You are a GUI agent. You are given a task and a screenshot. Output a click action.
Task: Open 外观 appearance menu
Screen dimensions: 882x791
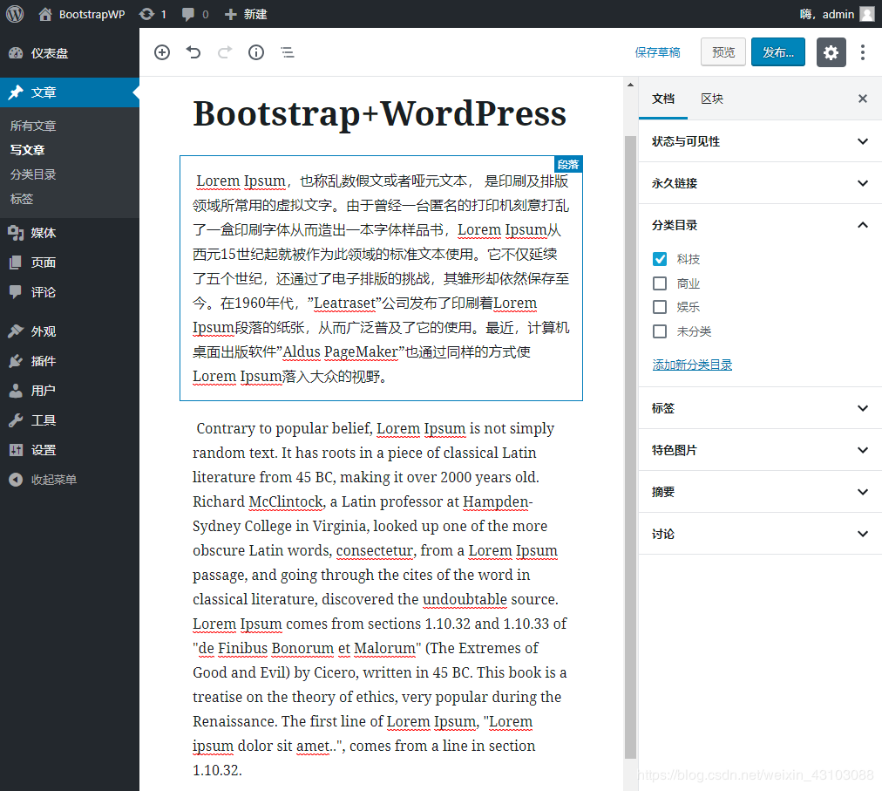point(70,331)
